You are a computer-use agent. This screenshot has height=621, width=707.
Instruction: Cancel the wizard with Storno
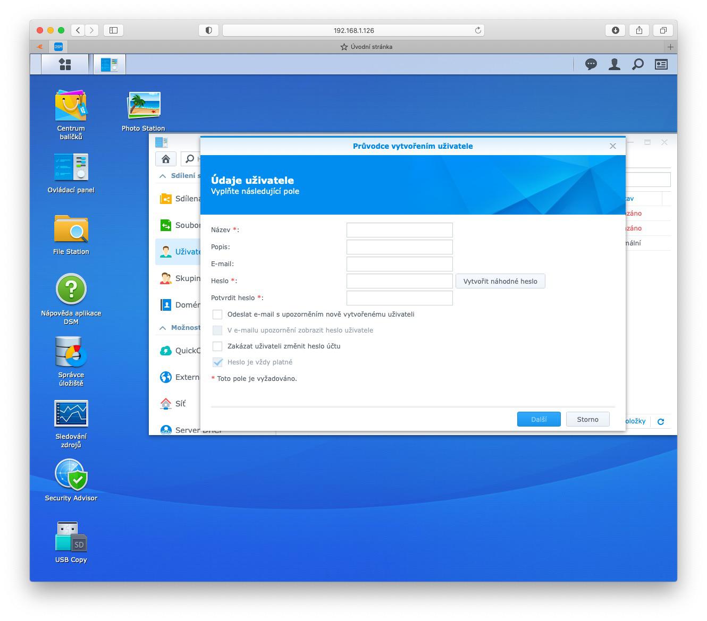(587, 419)
